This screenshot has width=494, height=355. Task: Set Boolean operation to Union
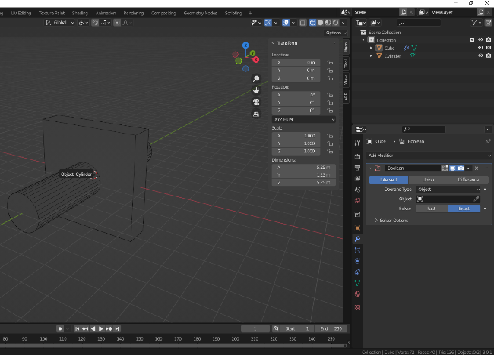tap(428, 180)
